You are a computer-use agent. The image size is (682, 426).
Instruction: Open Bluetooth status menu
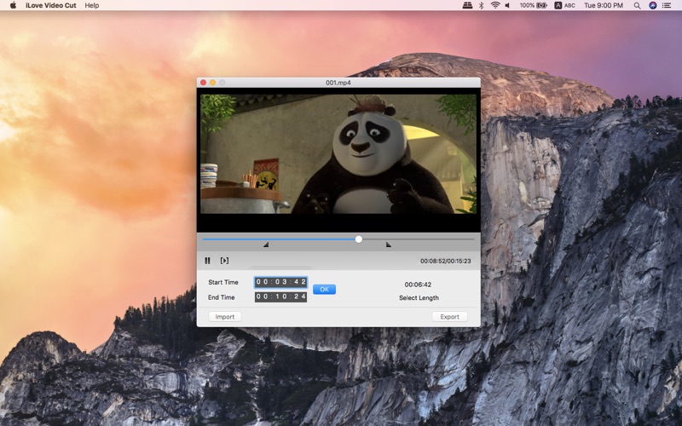coord(481,5)
